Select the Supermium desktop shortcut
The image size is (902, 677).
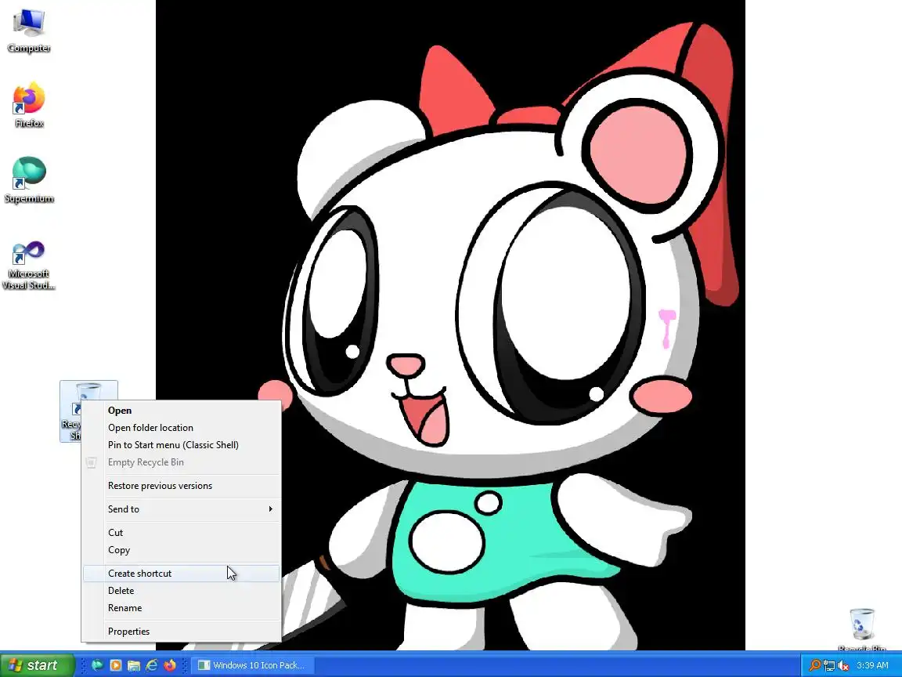pyautogui.click(x=29, y=179)
